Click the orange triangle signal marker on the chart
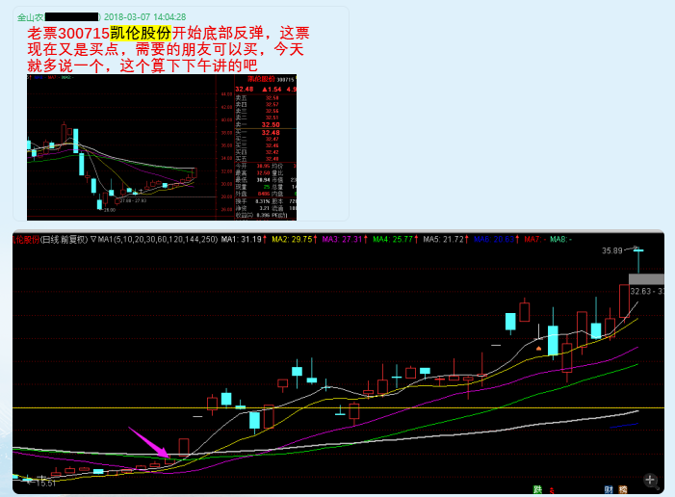Viewport: 675px width, 497px height. click(x=538, y=348)
